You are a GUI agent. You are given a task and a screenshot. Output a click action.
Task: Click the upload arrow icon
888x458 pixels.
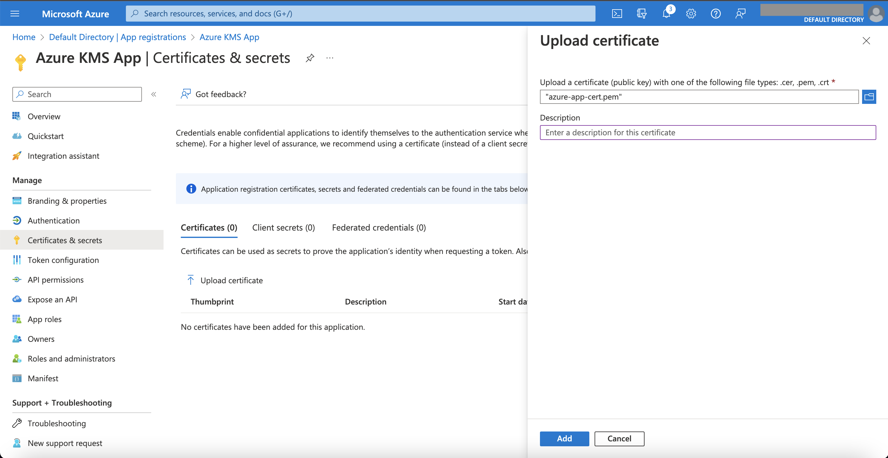tap(190, 280)
